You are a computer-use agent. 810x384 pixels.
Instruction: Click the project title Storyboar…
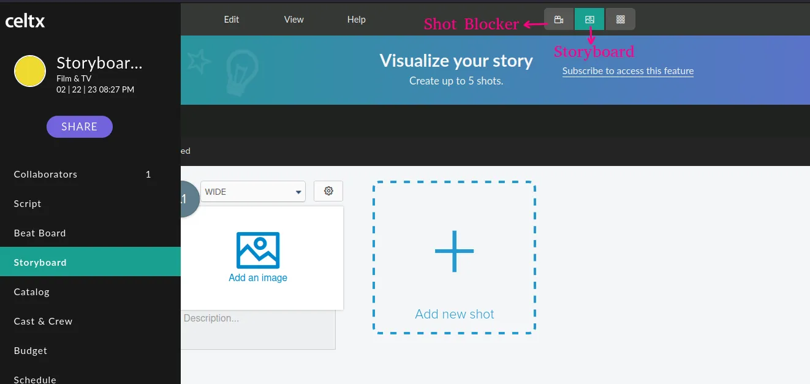[99, 63]
